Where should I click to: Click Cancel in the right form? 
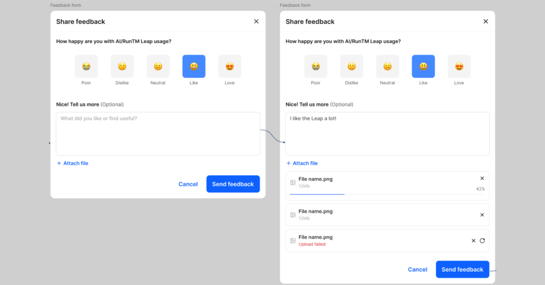point(417,270)
